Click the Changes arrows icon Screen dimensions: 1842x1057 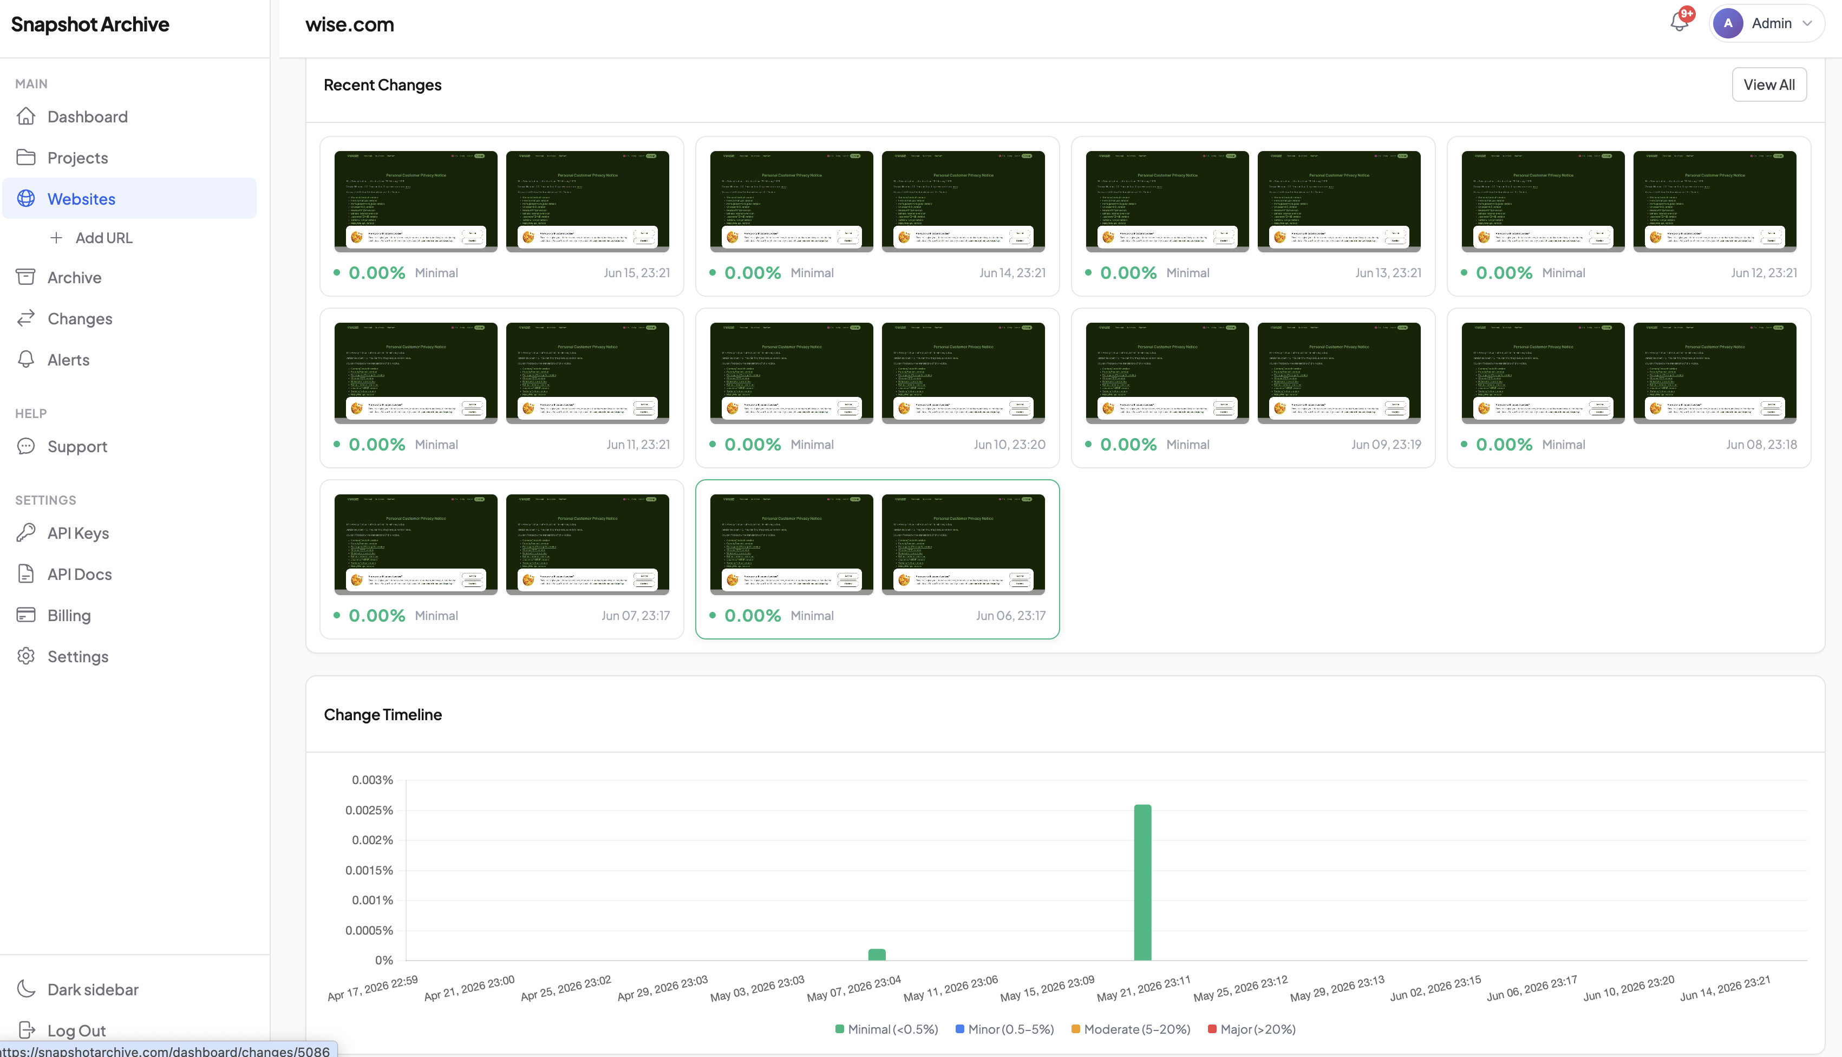coord(26,318)
